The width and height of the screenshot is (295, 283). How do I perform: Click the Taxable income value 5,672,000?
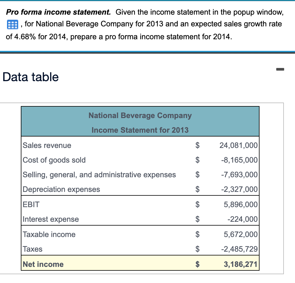239,234
